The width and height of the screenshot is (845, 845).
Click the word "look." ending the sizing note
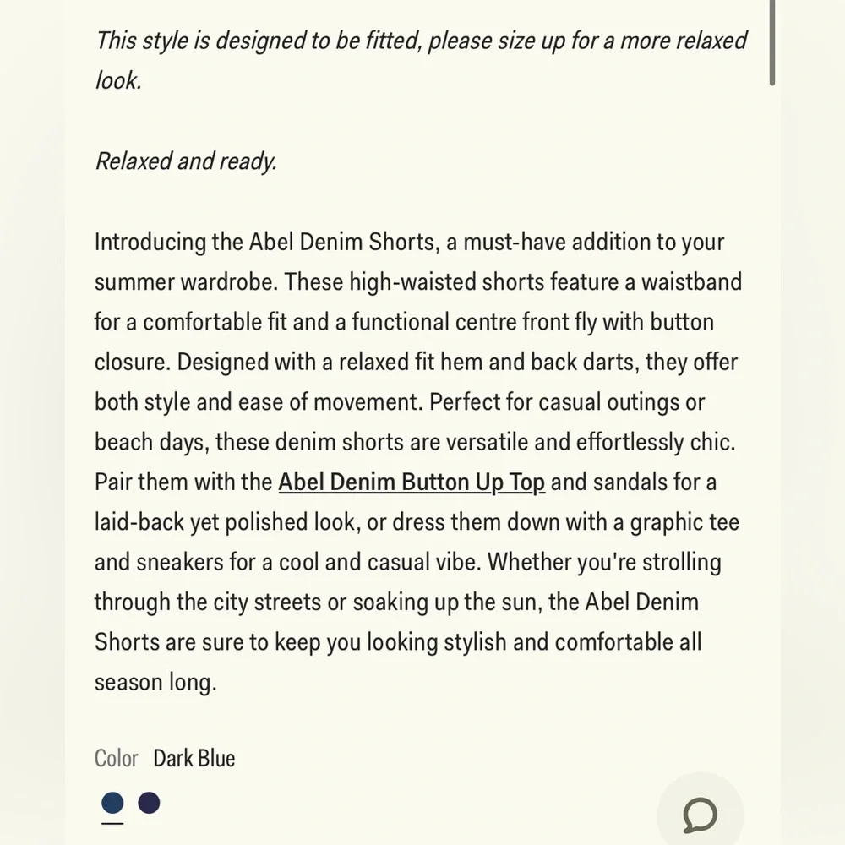click(x=117, y=80)
